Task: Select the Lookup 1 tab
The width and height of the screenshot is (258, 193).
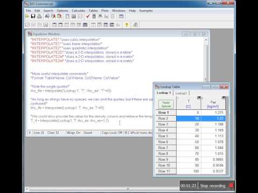Action: pos(164,93)
